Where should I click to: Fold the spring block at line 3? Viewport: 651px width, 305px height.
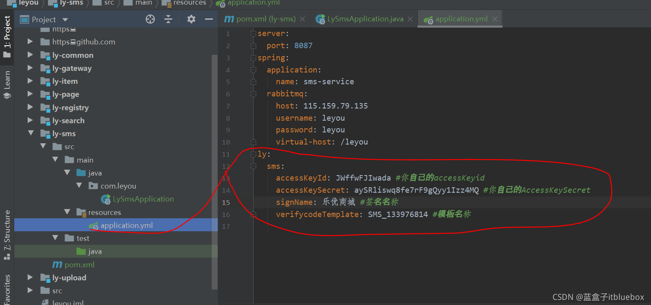click(253, 58)
